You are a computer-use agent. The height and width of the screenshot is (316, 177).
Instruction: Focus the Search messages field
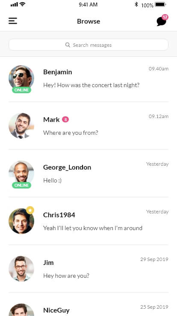pos(88,45)
